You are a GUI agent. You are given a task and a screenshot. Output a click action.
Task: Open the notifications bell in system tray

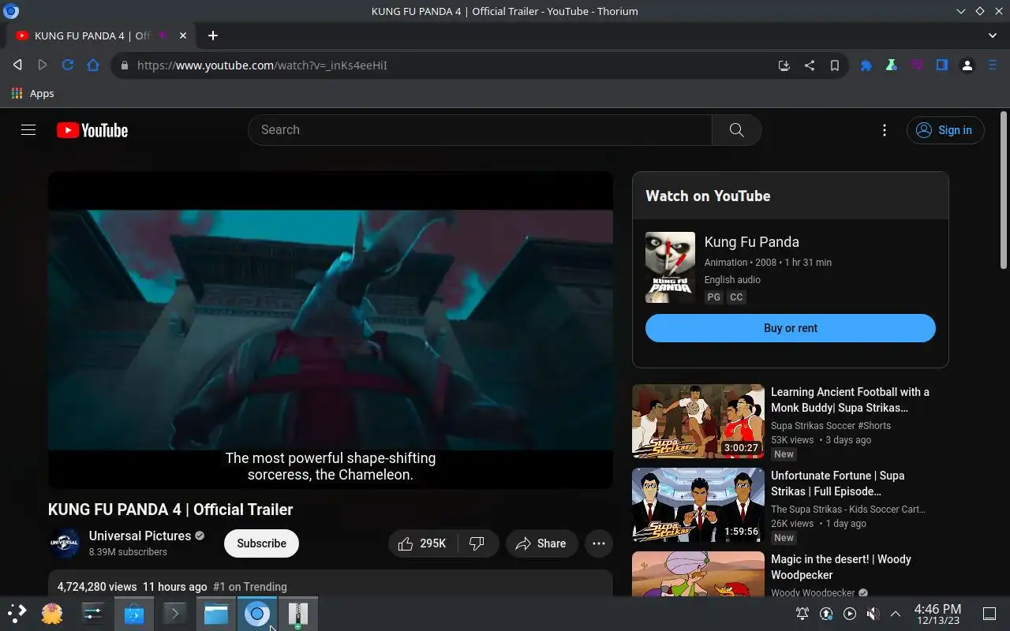tap(802, 614)
